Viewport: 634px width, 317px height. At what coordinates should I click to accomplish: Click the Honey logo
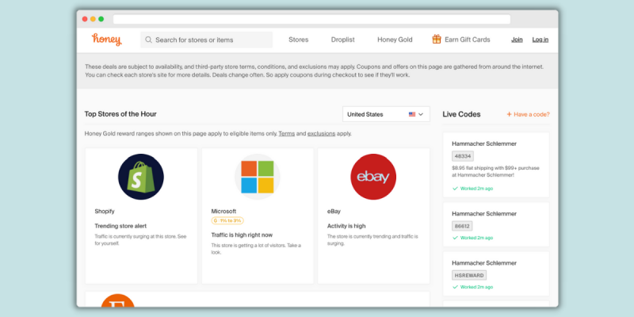[107, 39]
